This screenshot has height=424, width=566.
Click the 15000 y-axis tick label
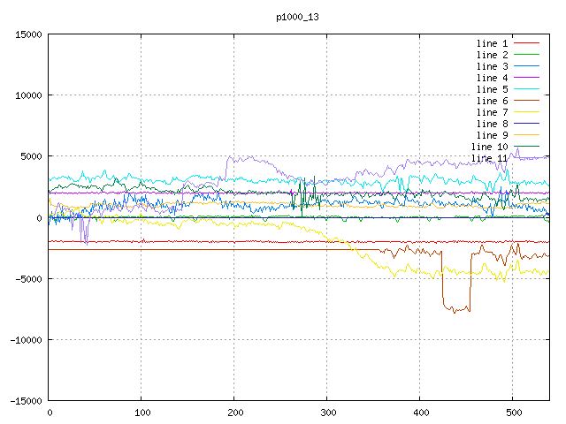point(27,34)
